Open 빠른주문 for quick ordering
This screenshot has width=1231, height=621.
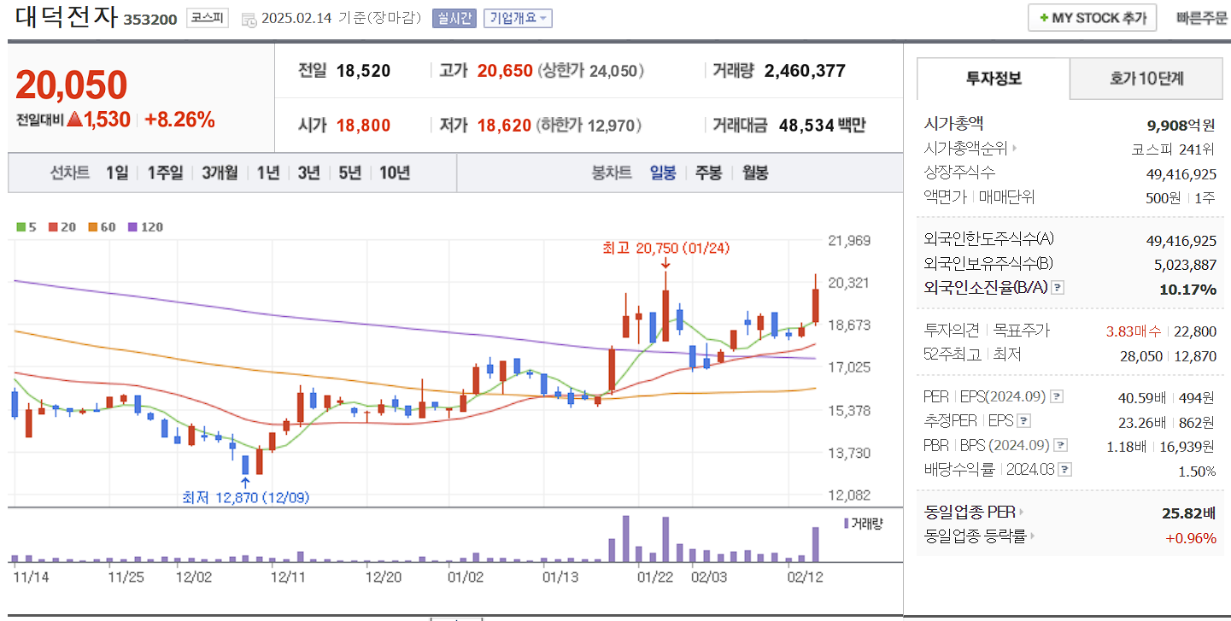tap(1202, 17)
